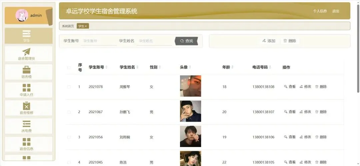Click 删除 trash icon for 陈浩
This screenshot has height=166, width=360.
tap(317, 162)
